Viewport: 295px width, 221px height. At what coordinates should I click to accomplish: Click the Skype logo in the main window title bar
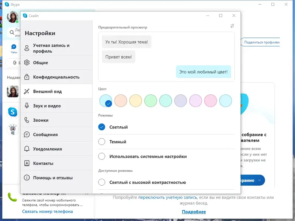[x=7, y=4]
